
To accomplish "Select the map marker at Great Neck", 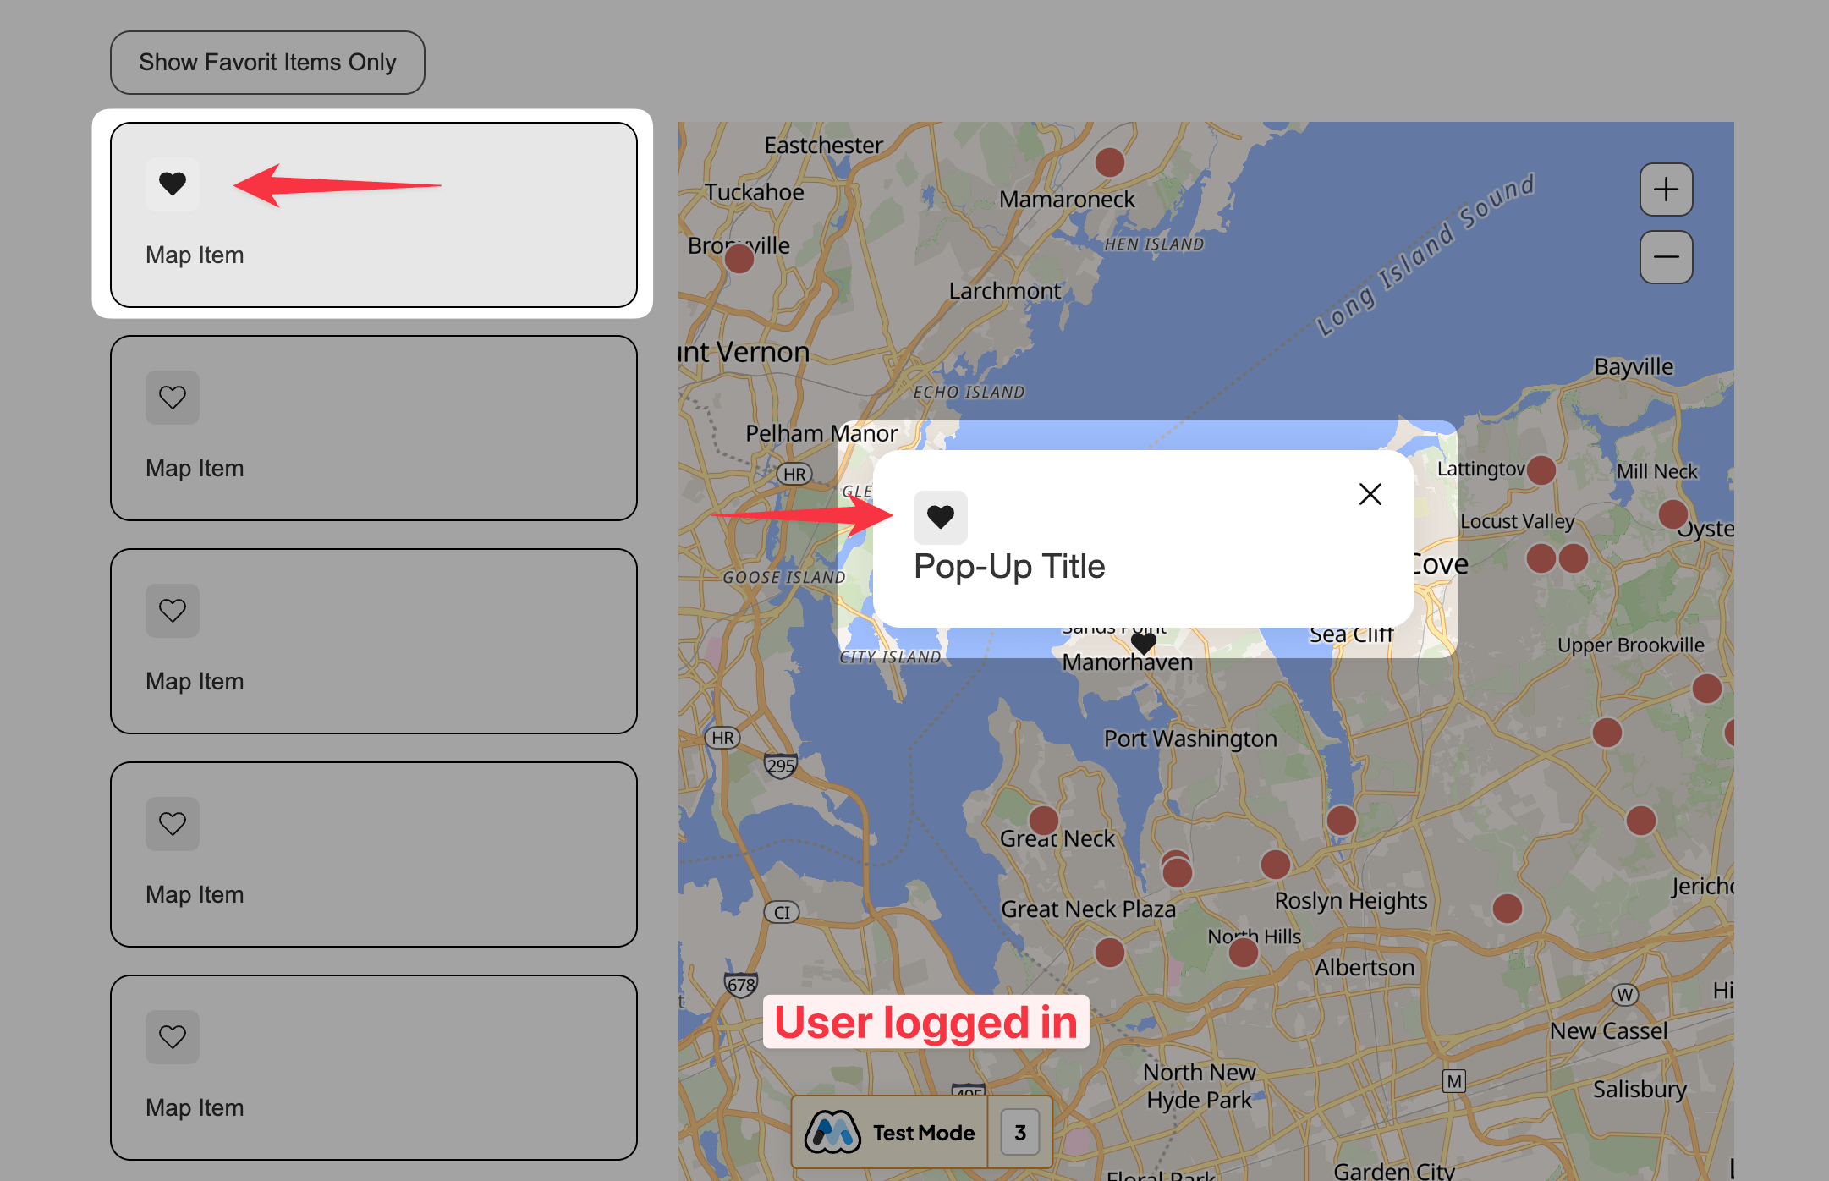I will coord(1044,820).
